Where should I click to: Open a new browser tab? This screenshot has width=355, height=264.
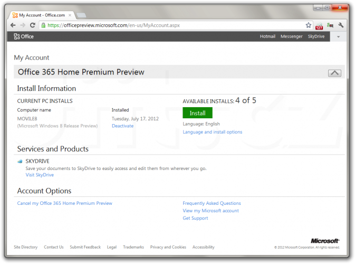(x=81, y=15)
